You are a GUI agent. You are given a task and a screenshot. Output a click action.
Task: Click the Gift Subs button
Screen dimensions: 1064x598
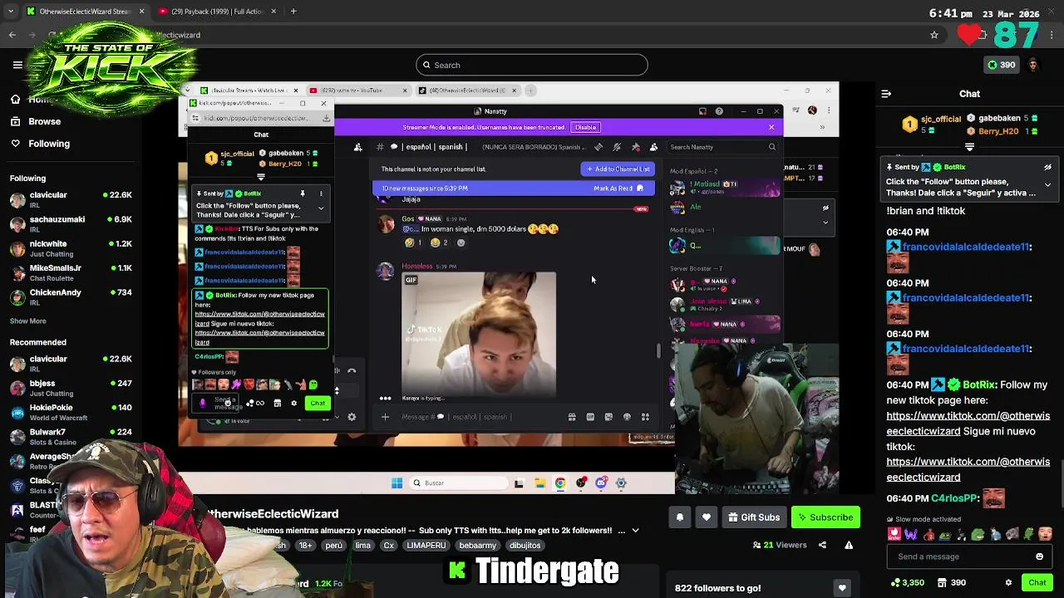753,517
